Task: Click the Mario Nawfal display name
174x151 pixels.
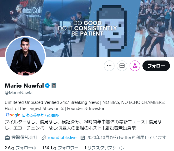Action: [x=24, y=86]
